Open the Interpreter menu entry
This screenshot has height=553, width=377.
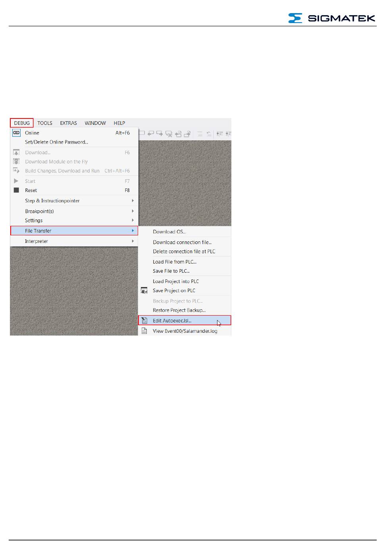pos(74,241)
